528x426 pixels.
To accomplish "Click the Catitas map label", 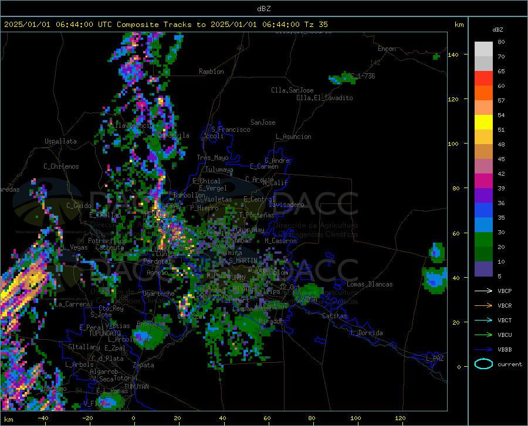I will coord(334,316).
